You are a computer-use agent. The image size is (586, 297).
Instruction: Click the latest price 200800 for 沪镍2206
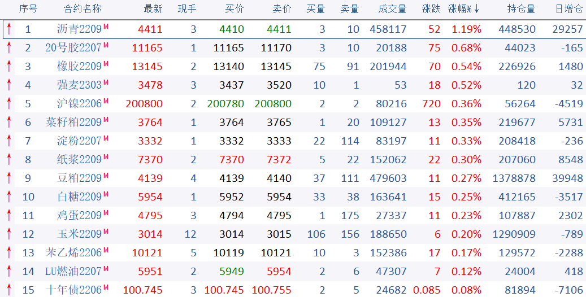144,104
